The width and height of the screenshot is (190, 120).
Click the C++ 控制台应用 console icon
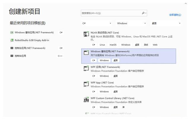coord(12,56)
